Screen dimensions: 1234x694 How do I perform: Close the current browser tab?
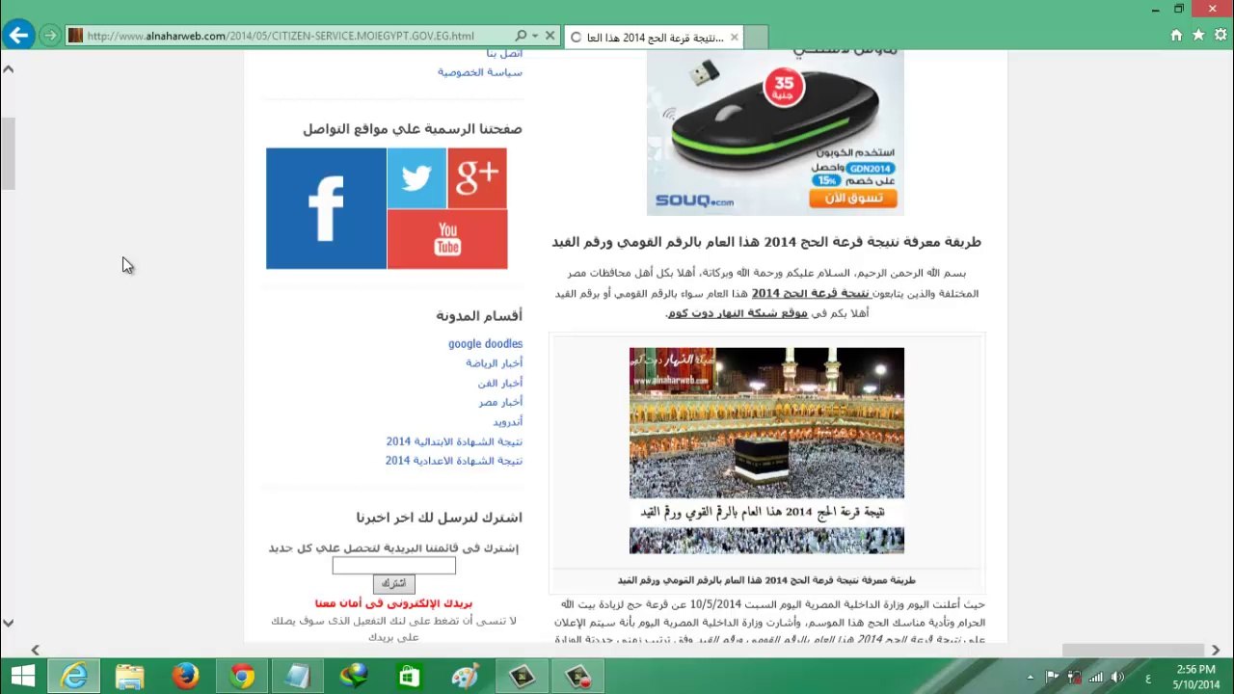(734, 38)
